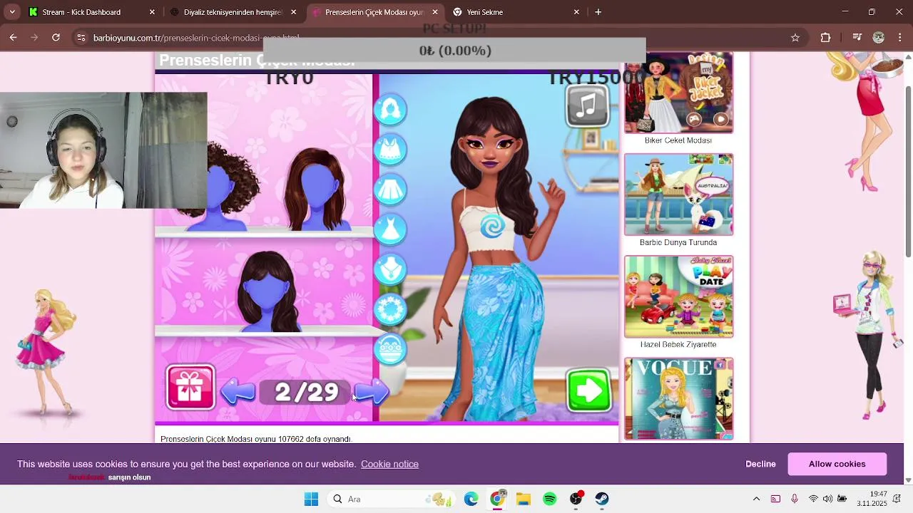Open Steam from taskbar
Screen dimensions: 913x513
(602, 499)
